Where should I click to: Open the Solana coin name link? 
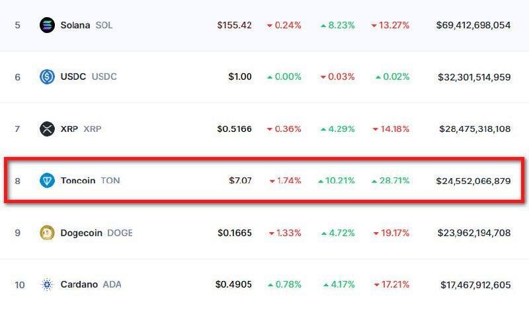tap(75, 25)
